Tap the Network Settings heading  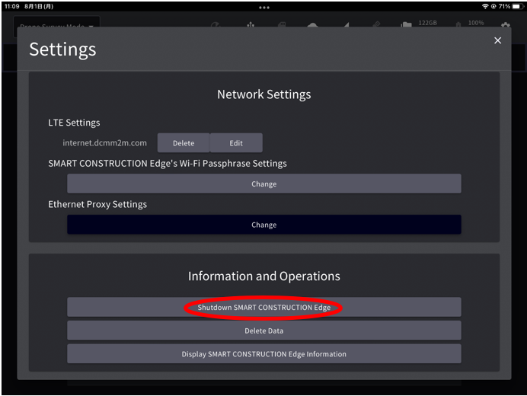point(263,94)
